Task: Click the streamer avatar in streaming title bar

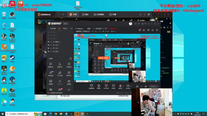Action: click(130, 23)
